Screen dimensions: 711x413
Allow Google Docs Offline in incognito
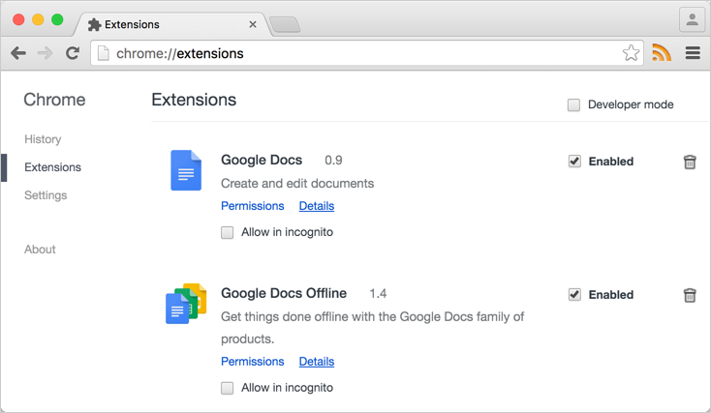coord(228,388)
